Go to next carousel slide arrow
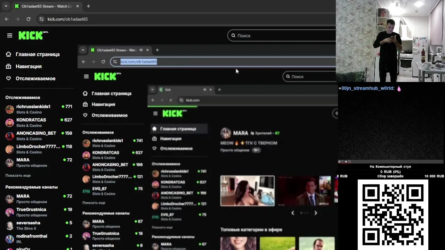 pyautogui.click(x=316, y=213)
